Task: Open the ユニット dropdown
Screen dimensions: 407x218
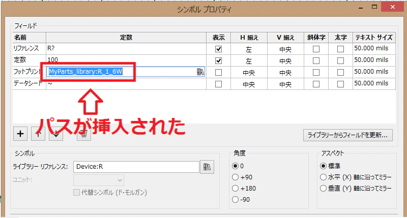Action: click(99, 180)
